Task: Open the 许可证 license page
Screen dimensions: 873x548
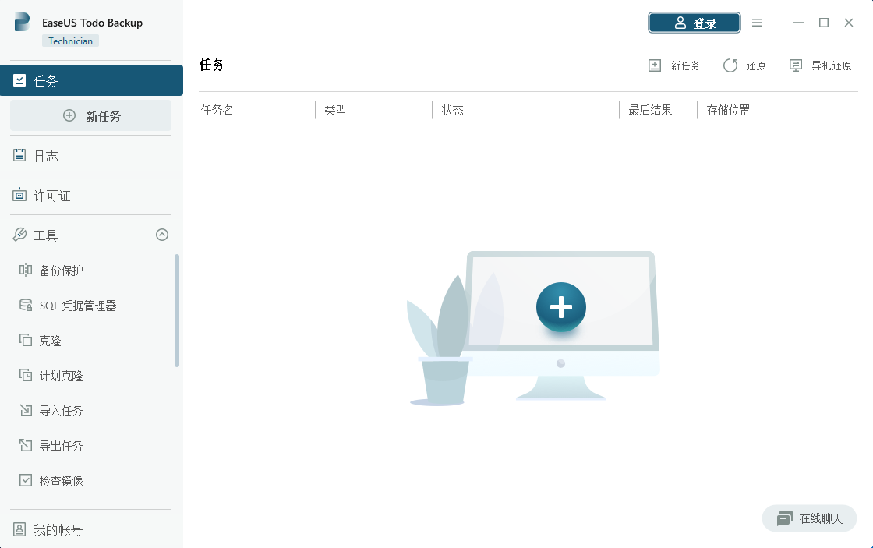Action: tap(51, 196)
